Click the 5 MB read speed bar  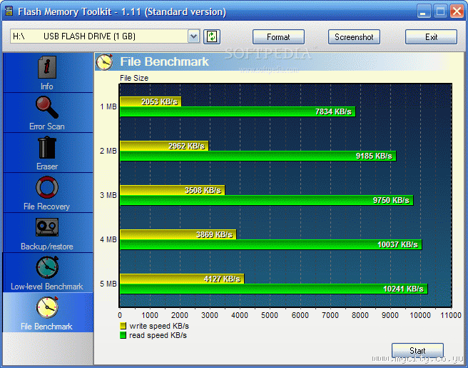point(274,289)
